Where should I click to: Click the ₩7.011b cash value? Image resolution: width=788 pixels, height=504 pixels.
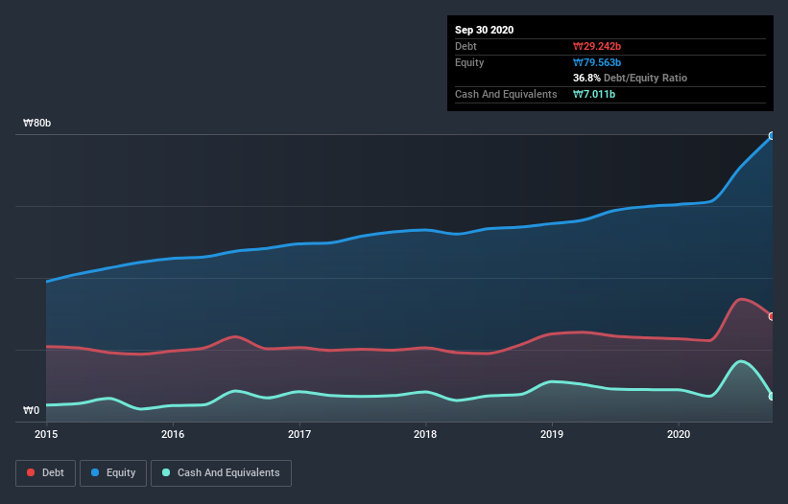594,94
